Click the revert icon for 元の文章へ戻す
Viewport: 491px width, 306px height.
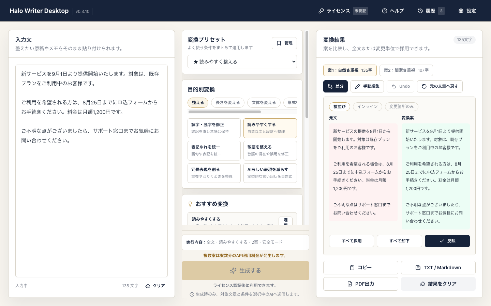(x=424, y=86)
